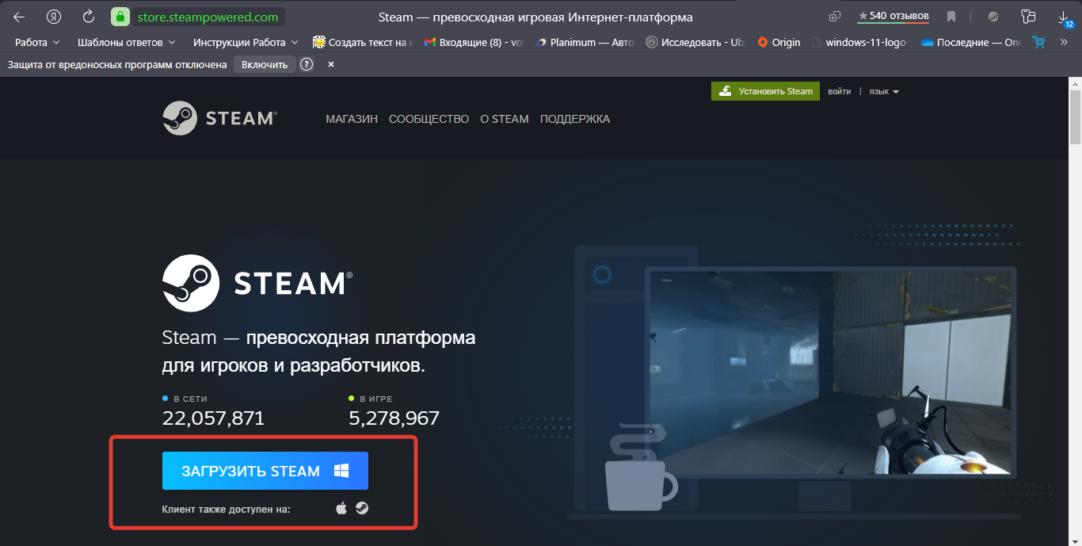Click the SteamOS client icon

pos(361,508)
